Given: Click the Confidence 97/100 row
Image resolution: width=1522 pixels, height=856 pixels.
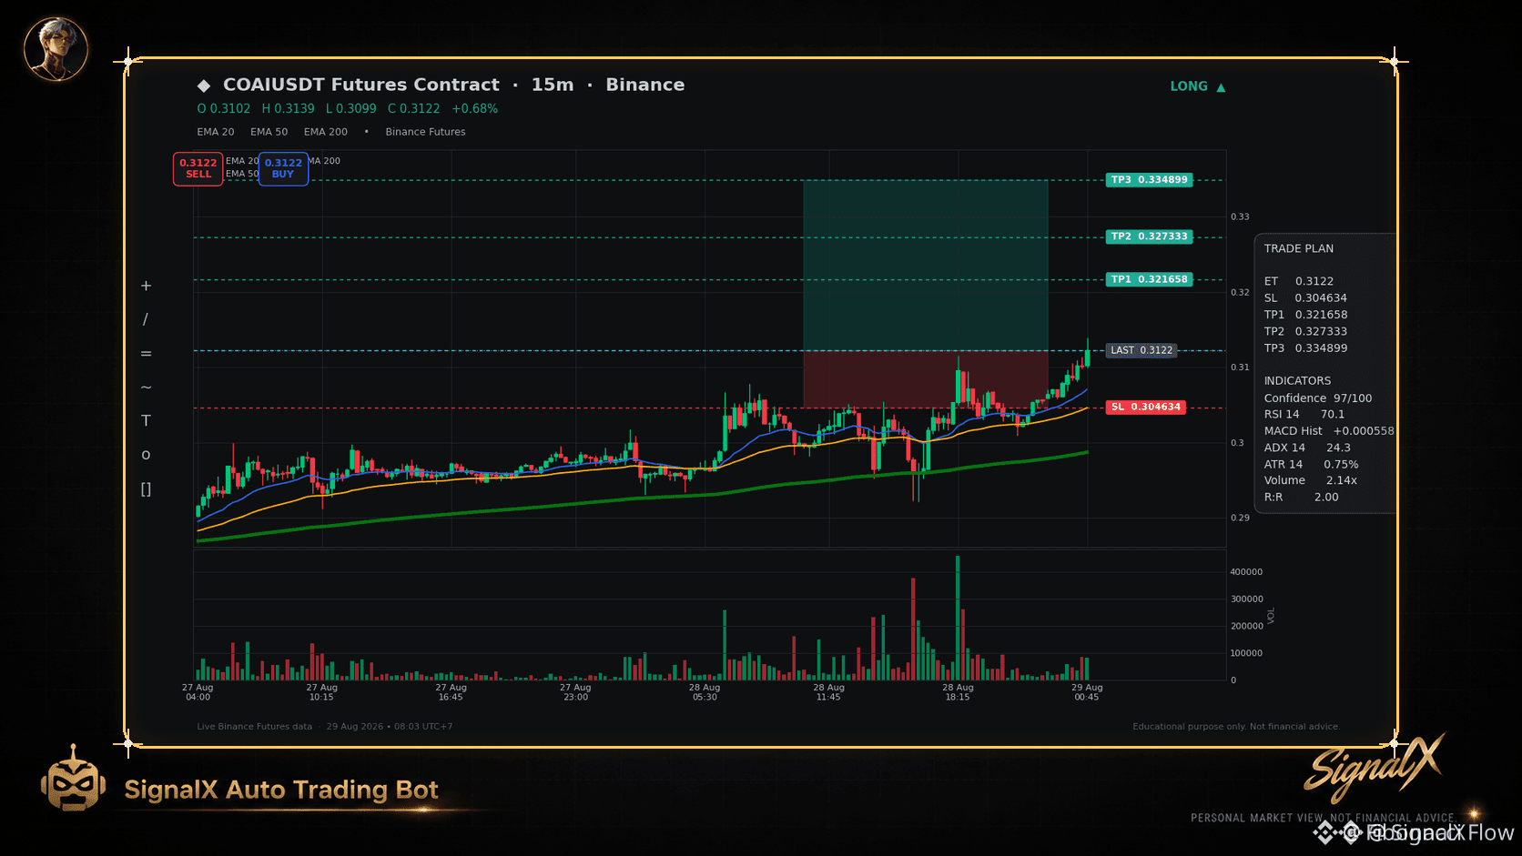Looking at the screenshot, I should 1318,398.
